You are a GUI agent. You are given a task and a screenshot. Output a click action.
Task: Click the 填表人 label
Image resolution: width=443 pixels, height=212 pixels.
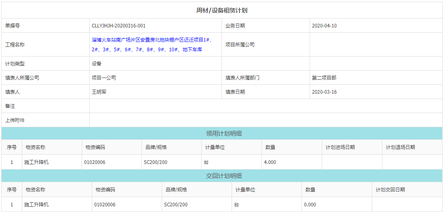(x=13, y=92)
